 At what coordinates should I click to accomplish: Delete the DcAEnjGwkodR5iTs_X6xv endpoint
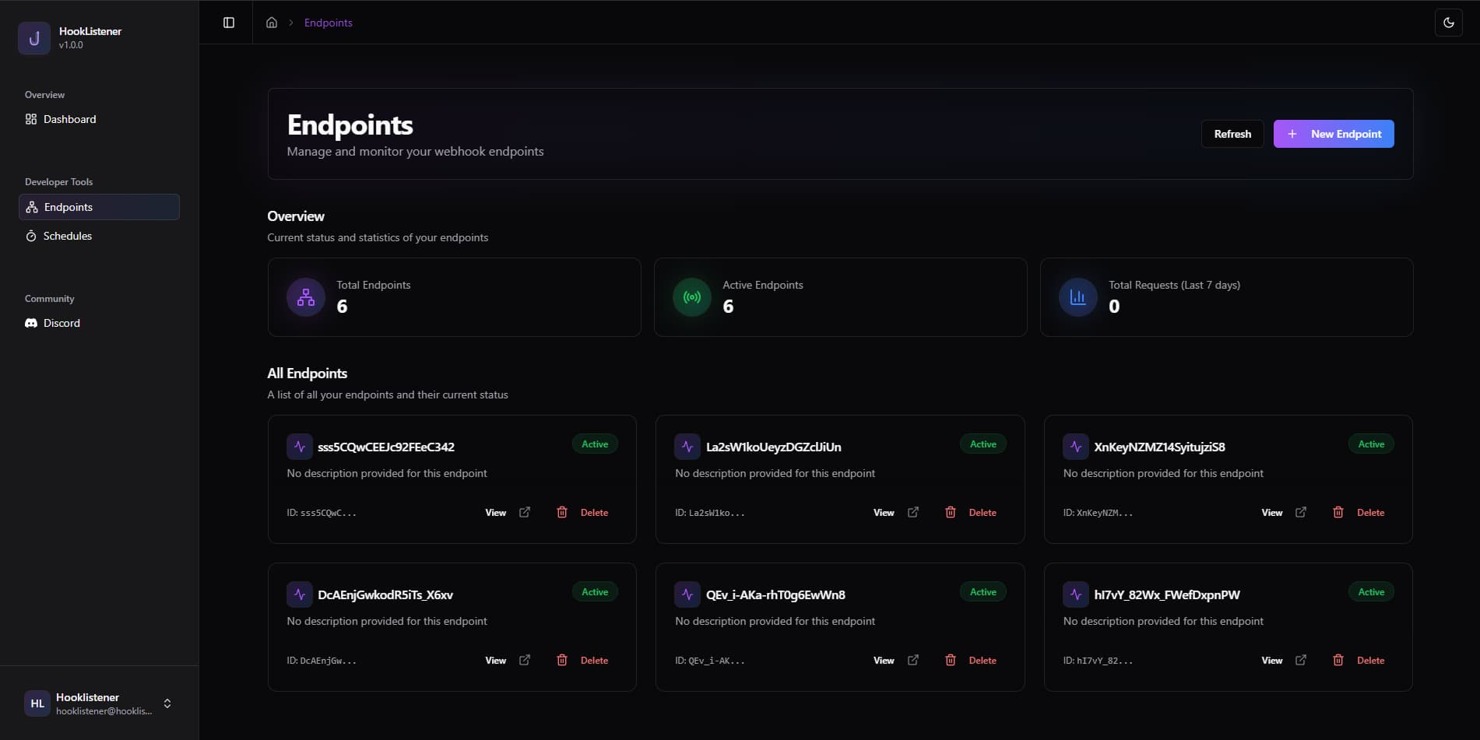594,661
